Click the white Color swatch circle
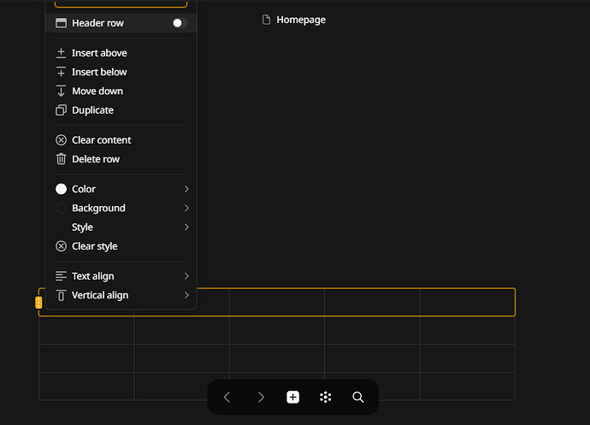Viewport: 590px width, 425px height. click(x=61, y=189)
